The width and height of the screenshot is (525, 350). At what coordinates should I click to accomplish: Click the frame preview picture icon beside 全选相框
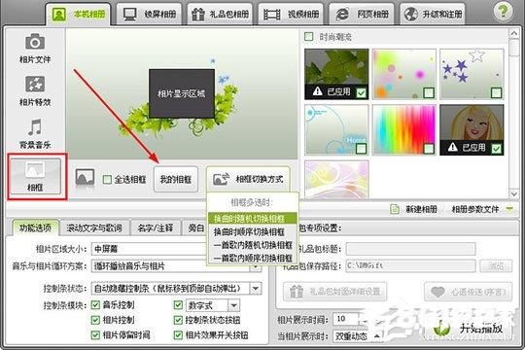pyautogui.click(x=85, y=178)
